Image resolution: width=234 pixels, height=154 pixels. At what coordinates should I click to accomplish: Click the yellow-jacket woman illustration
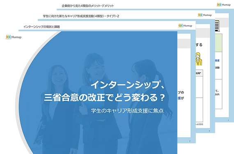(x=199, y=59)
